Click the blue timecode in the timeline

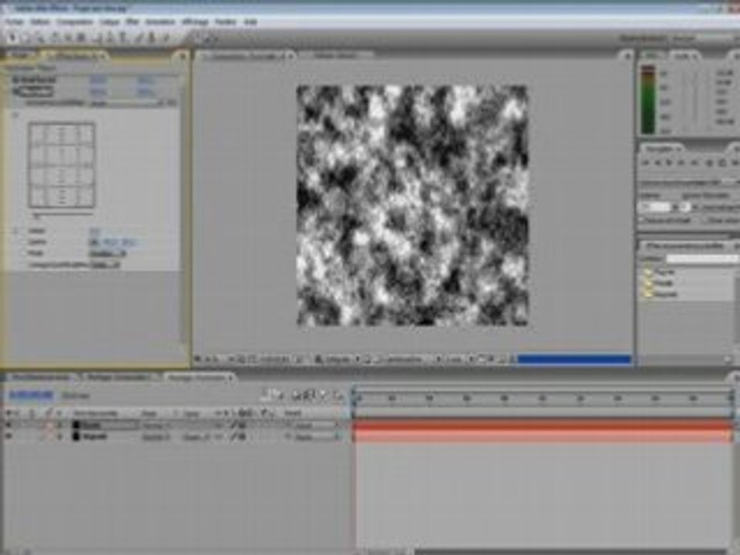click(32, 395)
